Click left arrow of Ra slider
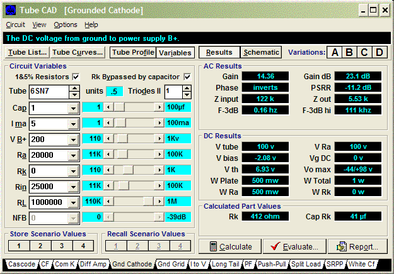394x274 pixels. (108, 154)
